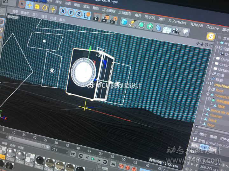This screenshot has height=171, width=229.
Task: Add a Camera object
Action: pos(176,31)
